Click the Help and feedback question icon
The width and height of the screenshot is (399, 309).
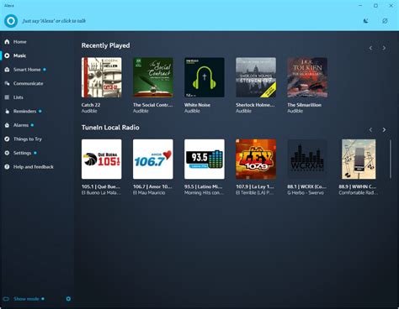[x=7, y=167]
